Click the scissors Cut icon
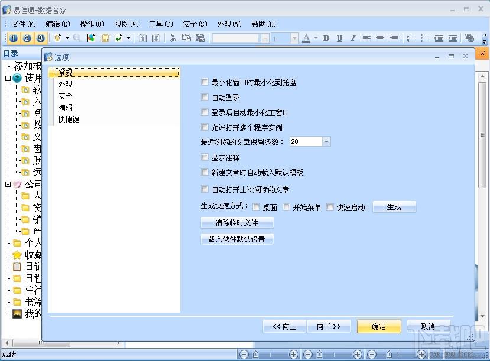Screen dimensions: 490x361 click(173, 38)
